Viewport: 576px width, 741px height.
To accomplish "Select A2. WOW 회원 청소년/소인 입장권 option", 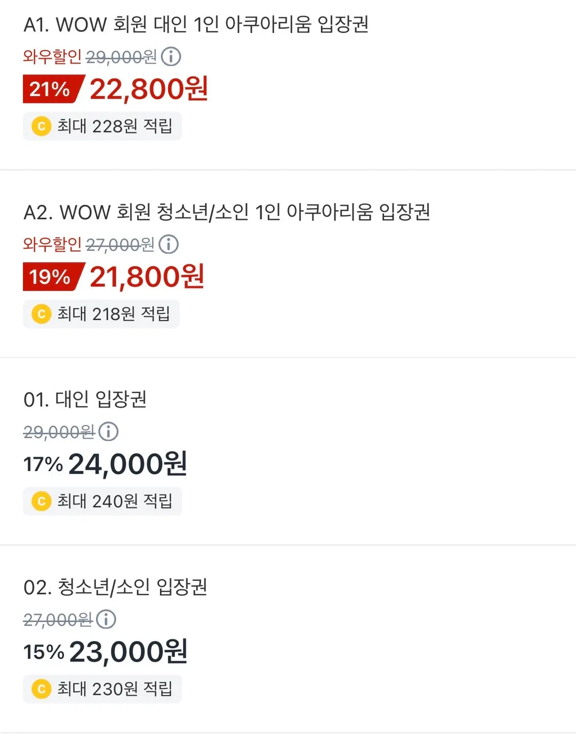I will tap(288, 264).
